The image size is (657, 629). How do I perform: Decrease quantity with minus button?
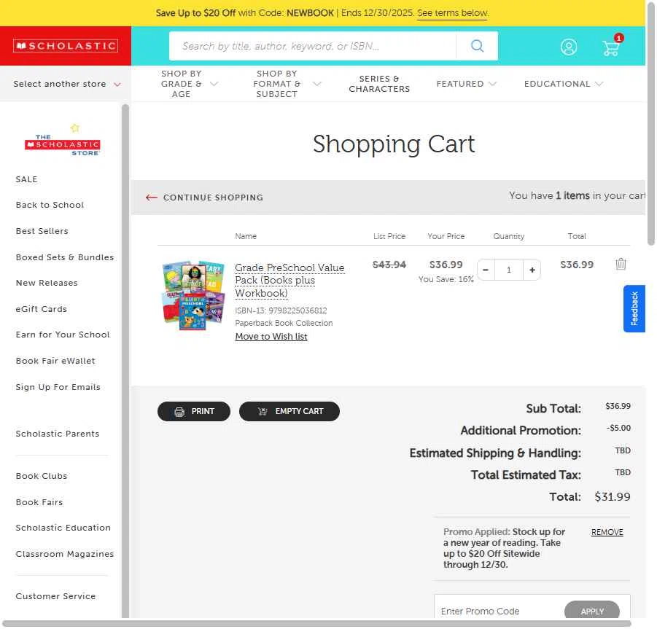(486, 270)
